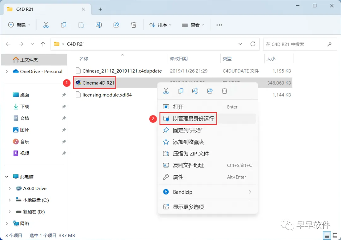Sort by the 修改日期 column header
Image resolution: width=341 pixels, height=240 pixels.
coord(179,59)
